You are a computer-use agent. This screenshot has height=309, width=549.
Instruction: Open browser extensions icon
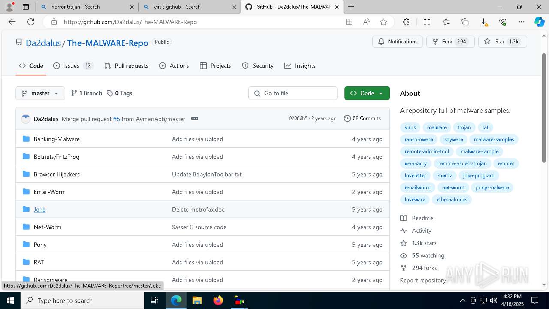click(406, 22)
